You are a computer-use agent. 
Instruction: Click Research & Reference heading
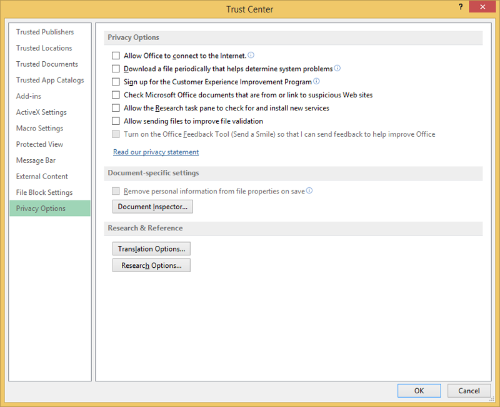click(x=145, y=228)
